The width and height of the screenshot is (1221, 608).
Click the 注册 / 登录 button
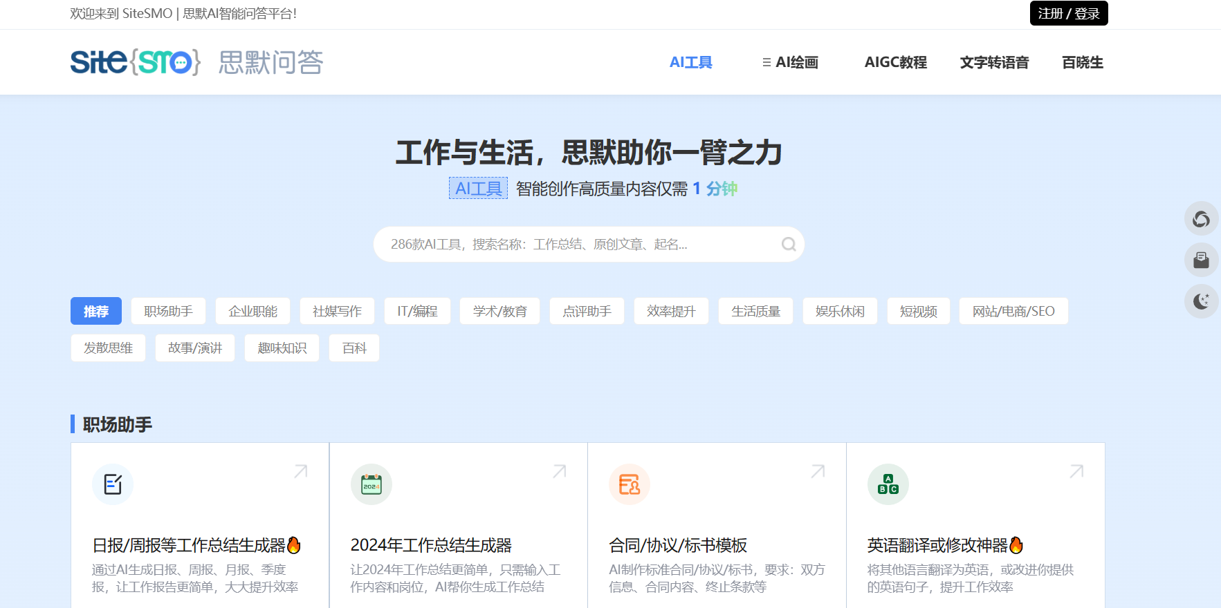click(x=1068, y=13)
